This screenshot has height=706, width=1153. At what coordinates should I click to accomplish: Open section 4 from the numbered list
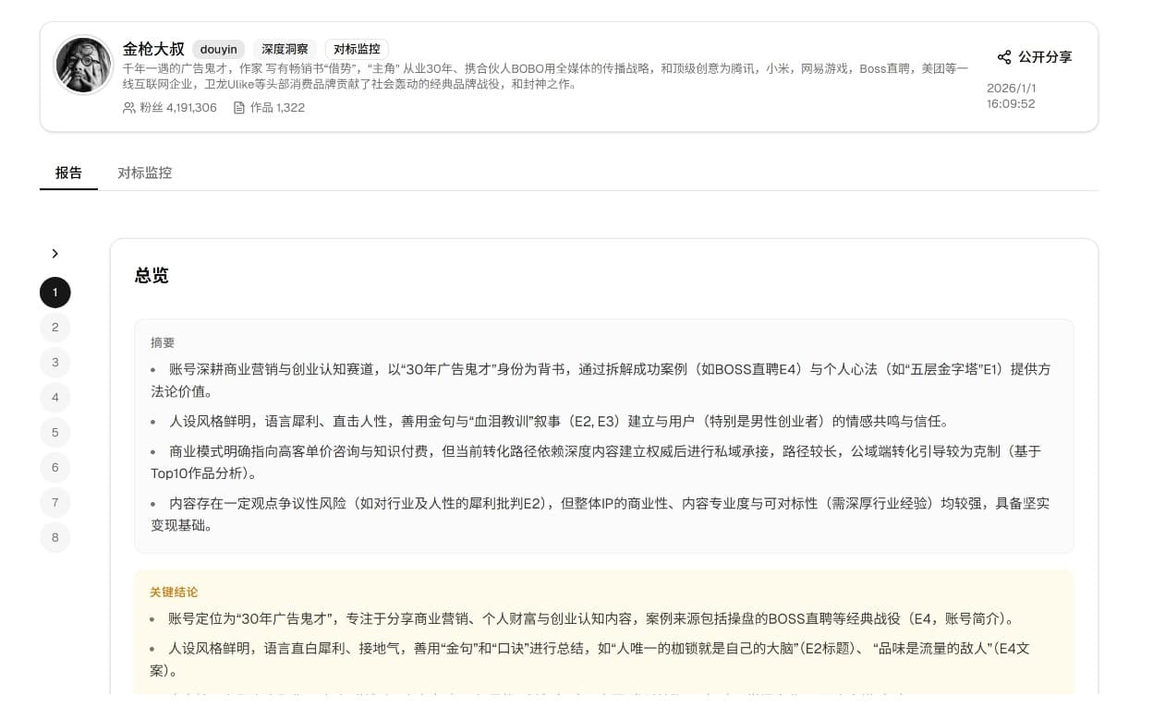(x=55, y=398)
